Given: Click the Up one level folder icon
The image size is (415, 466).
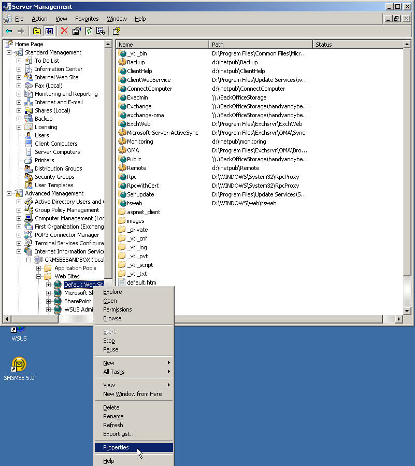Looking at the screenshot, I should pyautogui.click(x=37, y=31).
